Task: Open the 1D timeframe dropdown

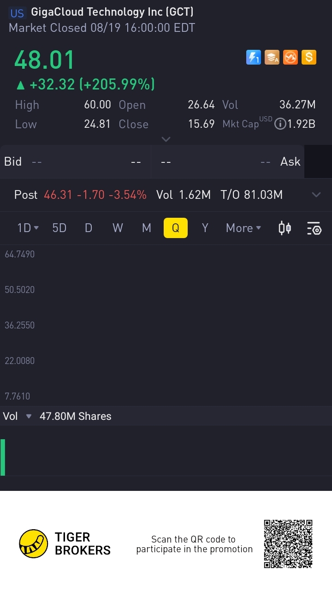Action: click(28, 228)
